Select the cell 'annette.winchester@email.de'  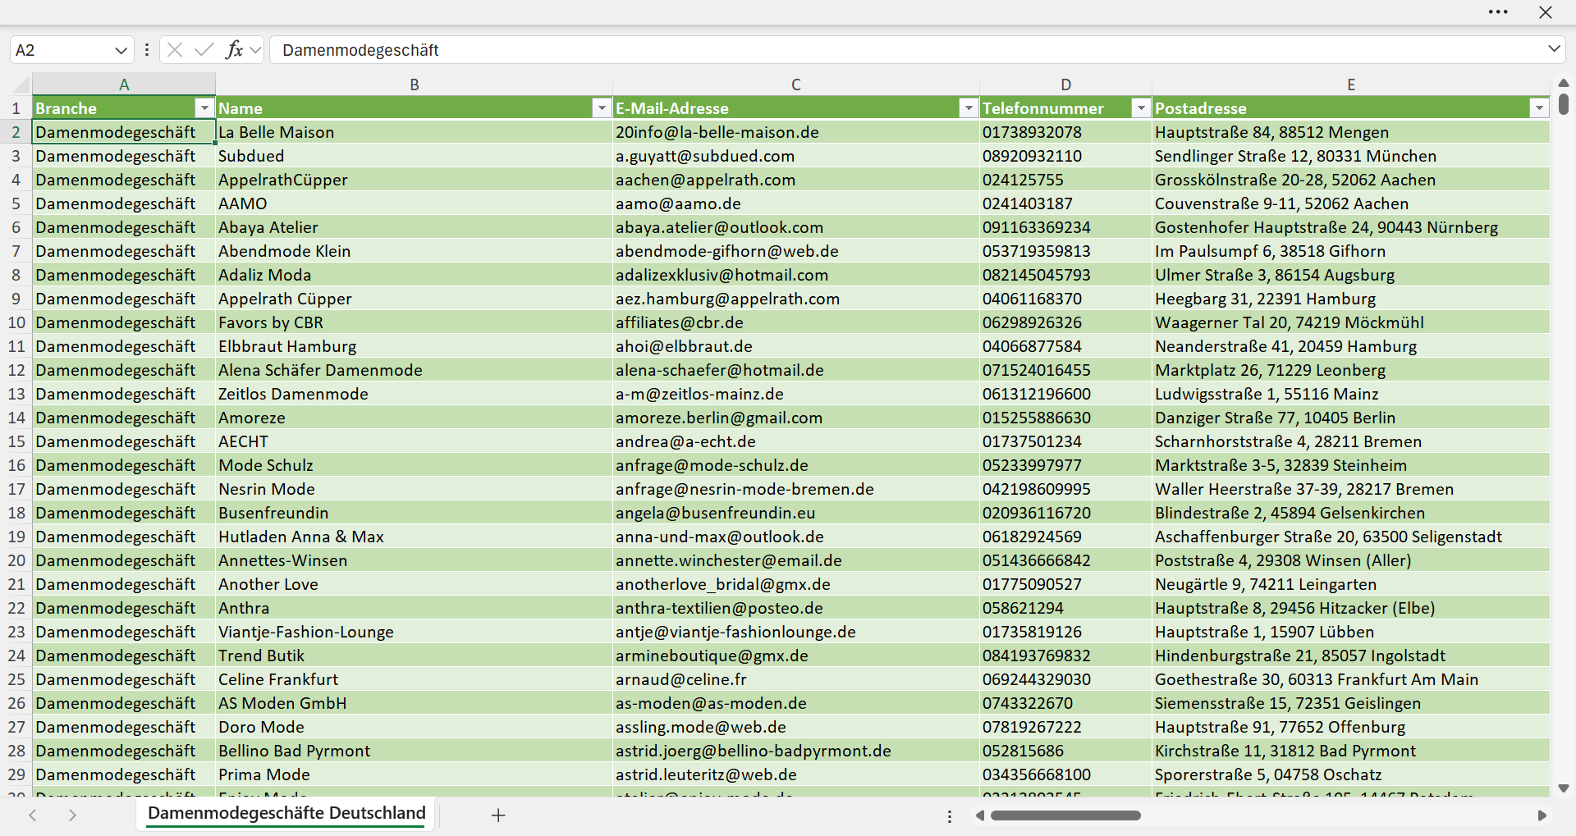pos(796,560)
